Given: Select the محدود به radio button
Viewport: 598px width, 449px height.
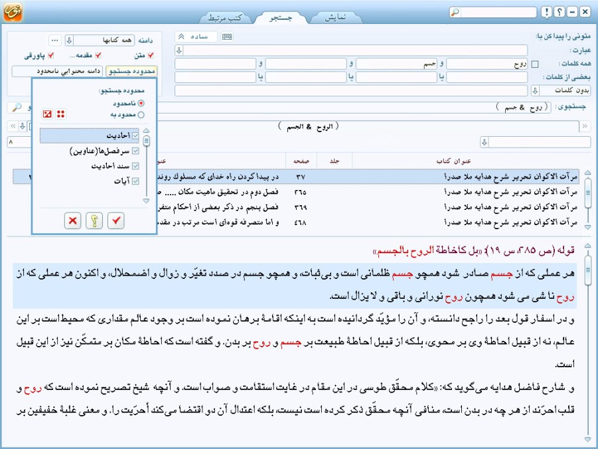Looking at the screenshot, I should tap(141, 114).
